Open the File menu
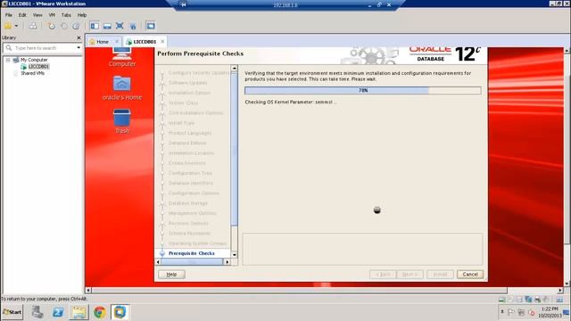This screenshot has height=321, width=571. point(8,15)
